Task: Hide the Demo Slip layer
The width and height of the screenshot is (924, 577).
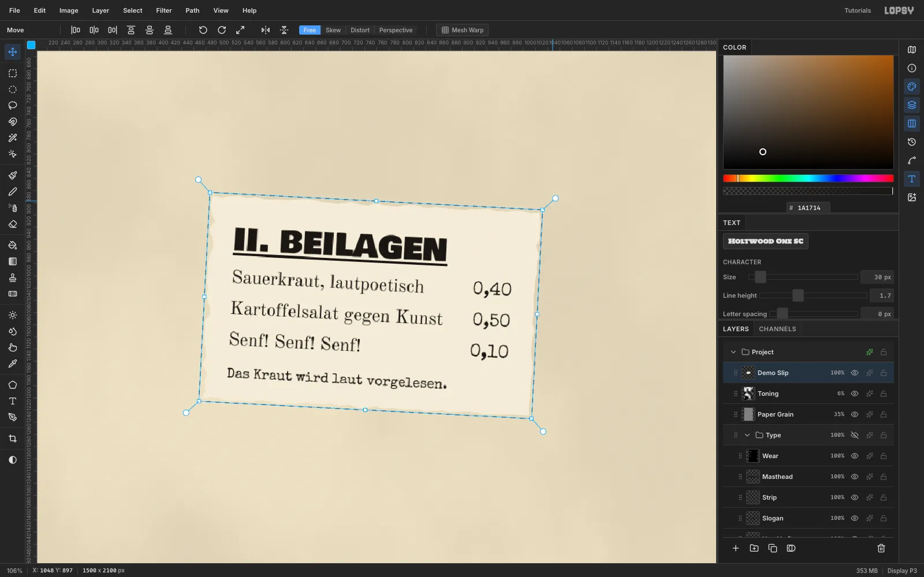Action: [855, 373]
